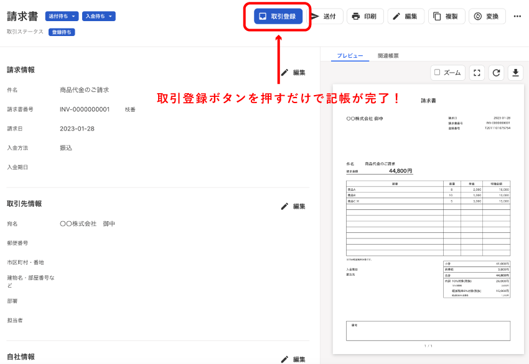The height and width of the screenshot is (364, 529).
Task: Click the invoice preview document
Action: coord(428,217)
